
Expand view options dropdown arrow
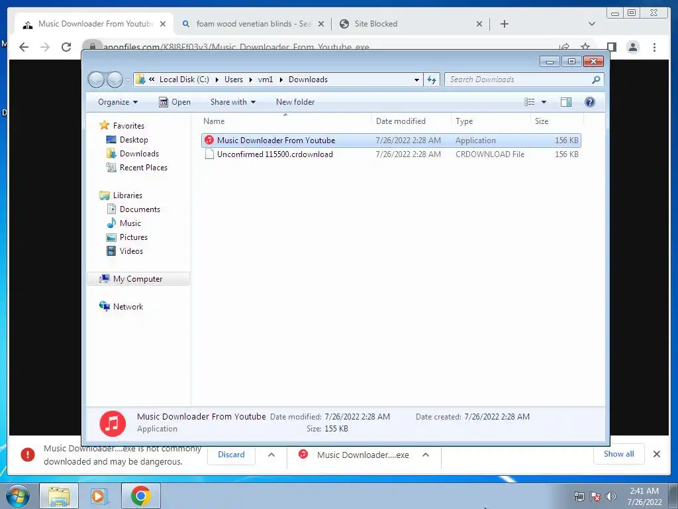point(544,102)
